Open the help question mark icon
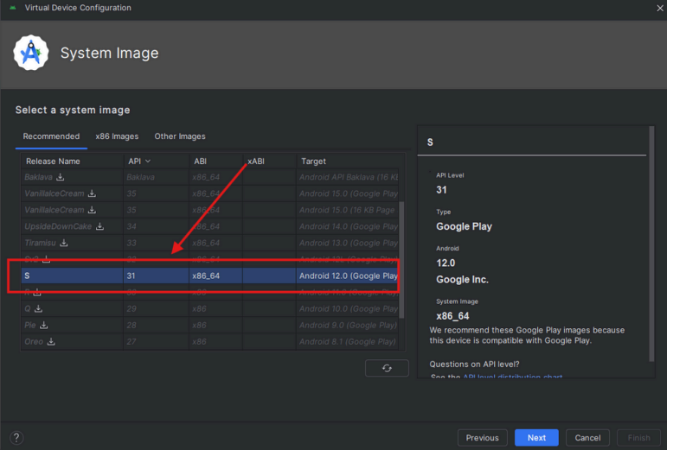Screen dimensions: 673x450 [x=16, y=438]
